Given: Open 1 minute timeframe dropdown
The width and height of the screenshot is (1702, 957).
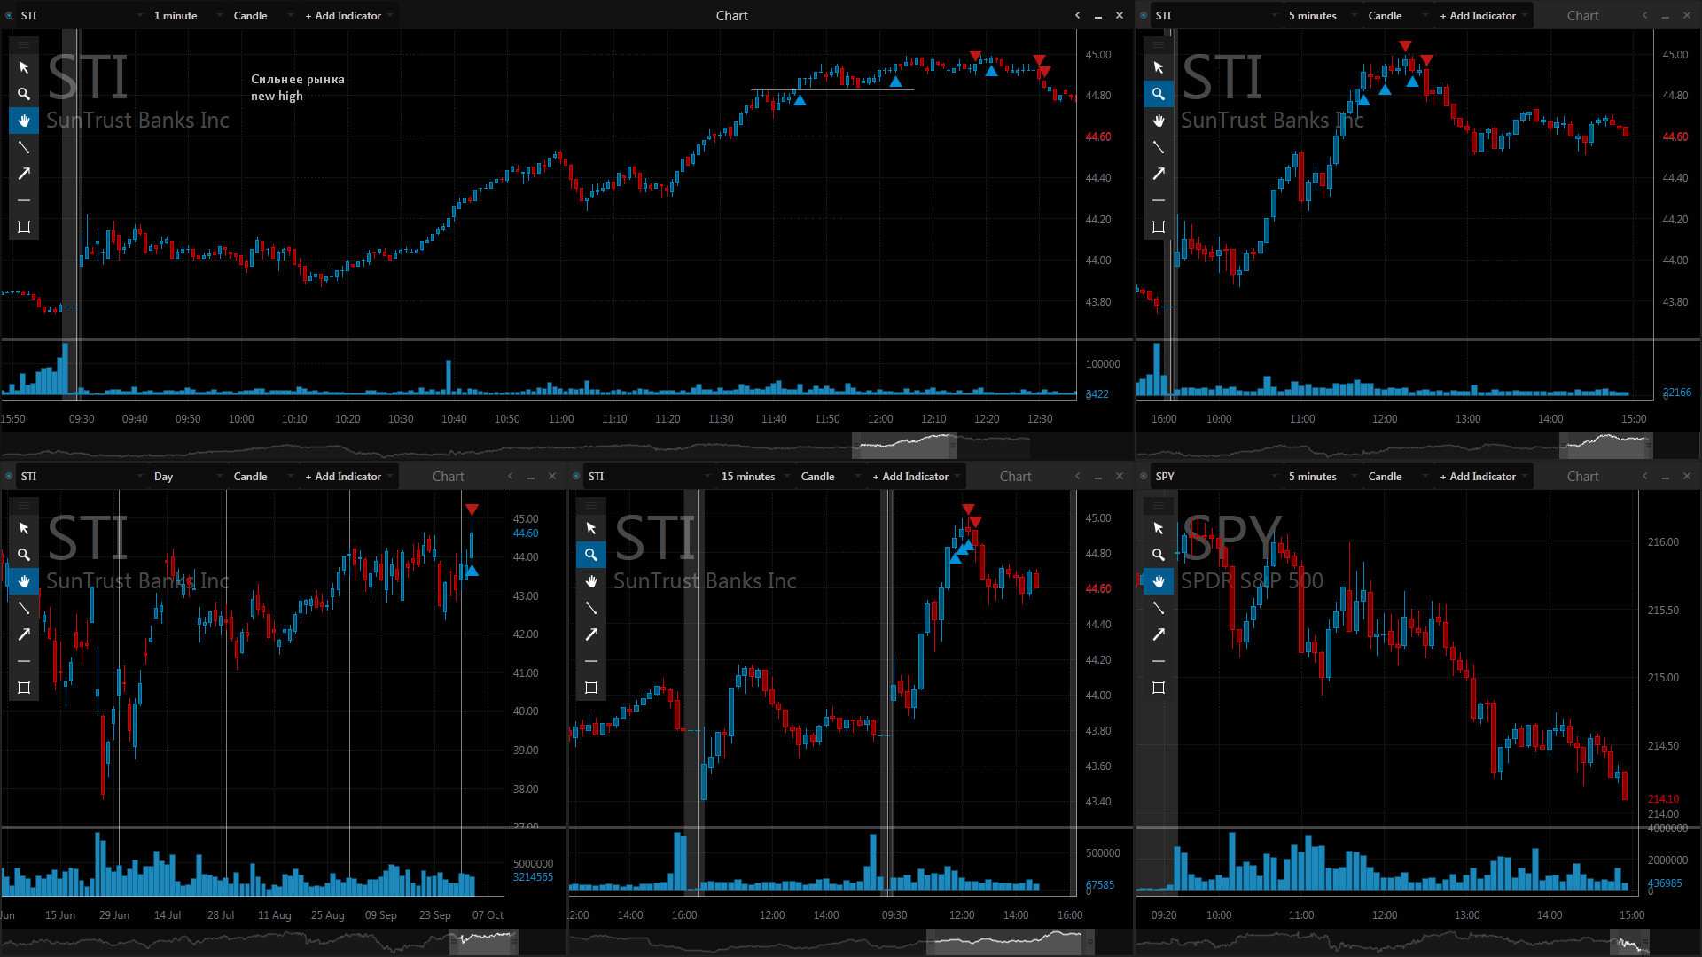Looking at the screenshot, I should [187, 15].
